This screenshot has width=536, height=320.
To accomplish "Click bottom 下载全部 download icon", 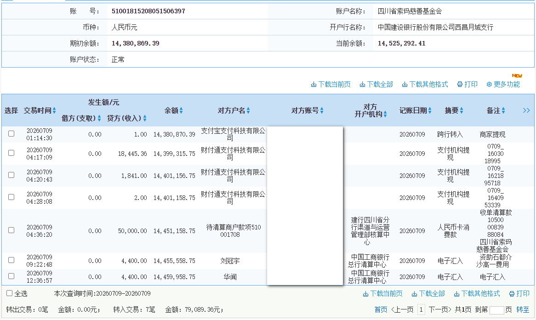I will (x=414, y=294).
